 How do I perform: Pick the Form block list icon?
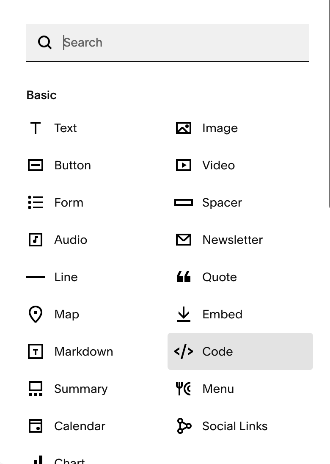tap(36, 202)
